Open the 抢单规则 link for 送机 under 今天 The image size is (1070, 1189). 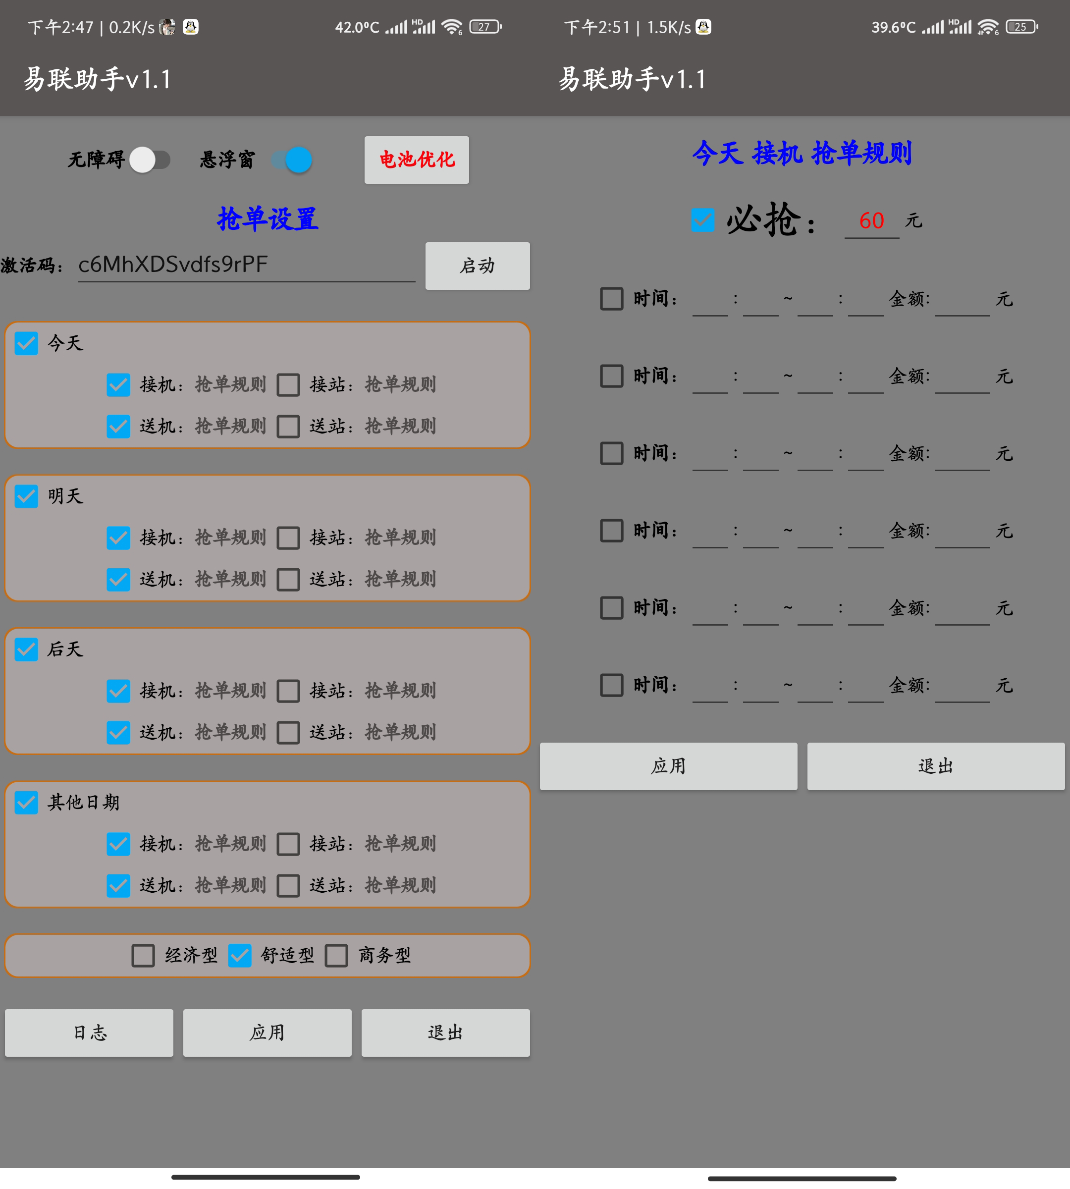(x=230, y=427)
